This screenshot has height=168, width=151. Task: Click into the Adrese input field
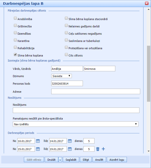pyautogui.click(x=95, y=91)
